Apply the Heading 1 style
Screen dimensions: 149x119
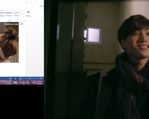pos(17,14)
